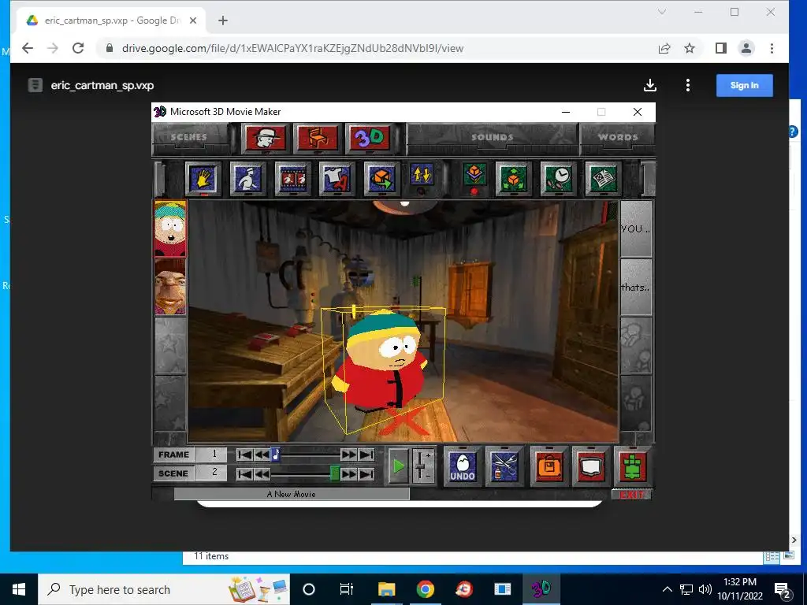Viewport: 807px width, 605px height.
Task: Jump to last frame button
Action: point(366,455)
